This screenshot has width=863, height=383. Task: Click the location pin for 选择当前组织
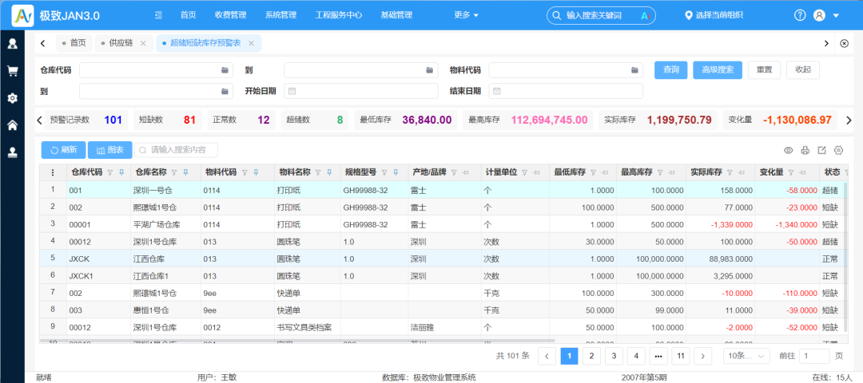point(688,15)
